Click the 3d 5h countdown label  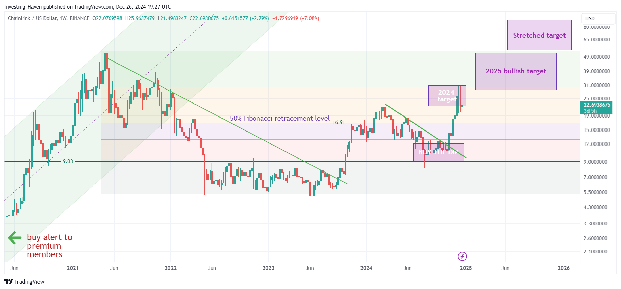590,111
